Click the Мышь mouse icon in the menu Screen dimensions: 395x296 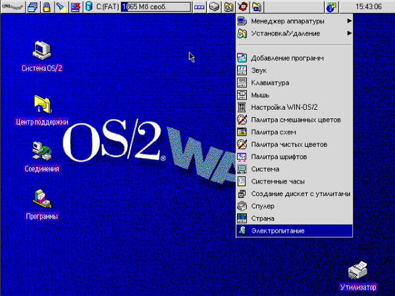point(242,95)
